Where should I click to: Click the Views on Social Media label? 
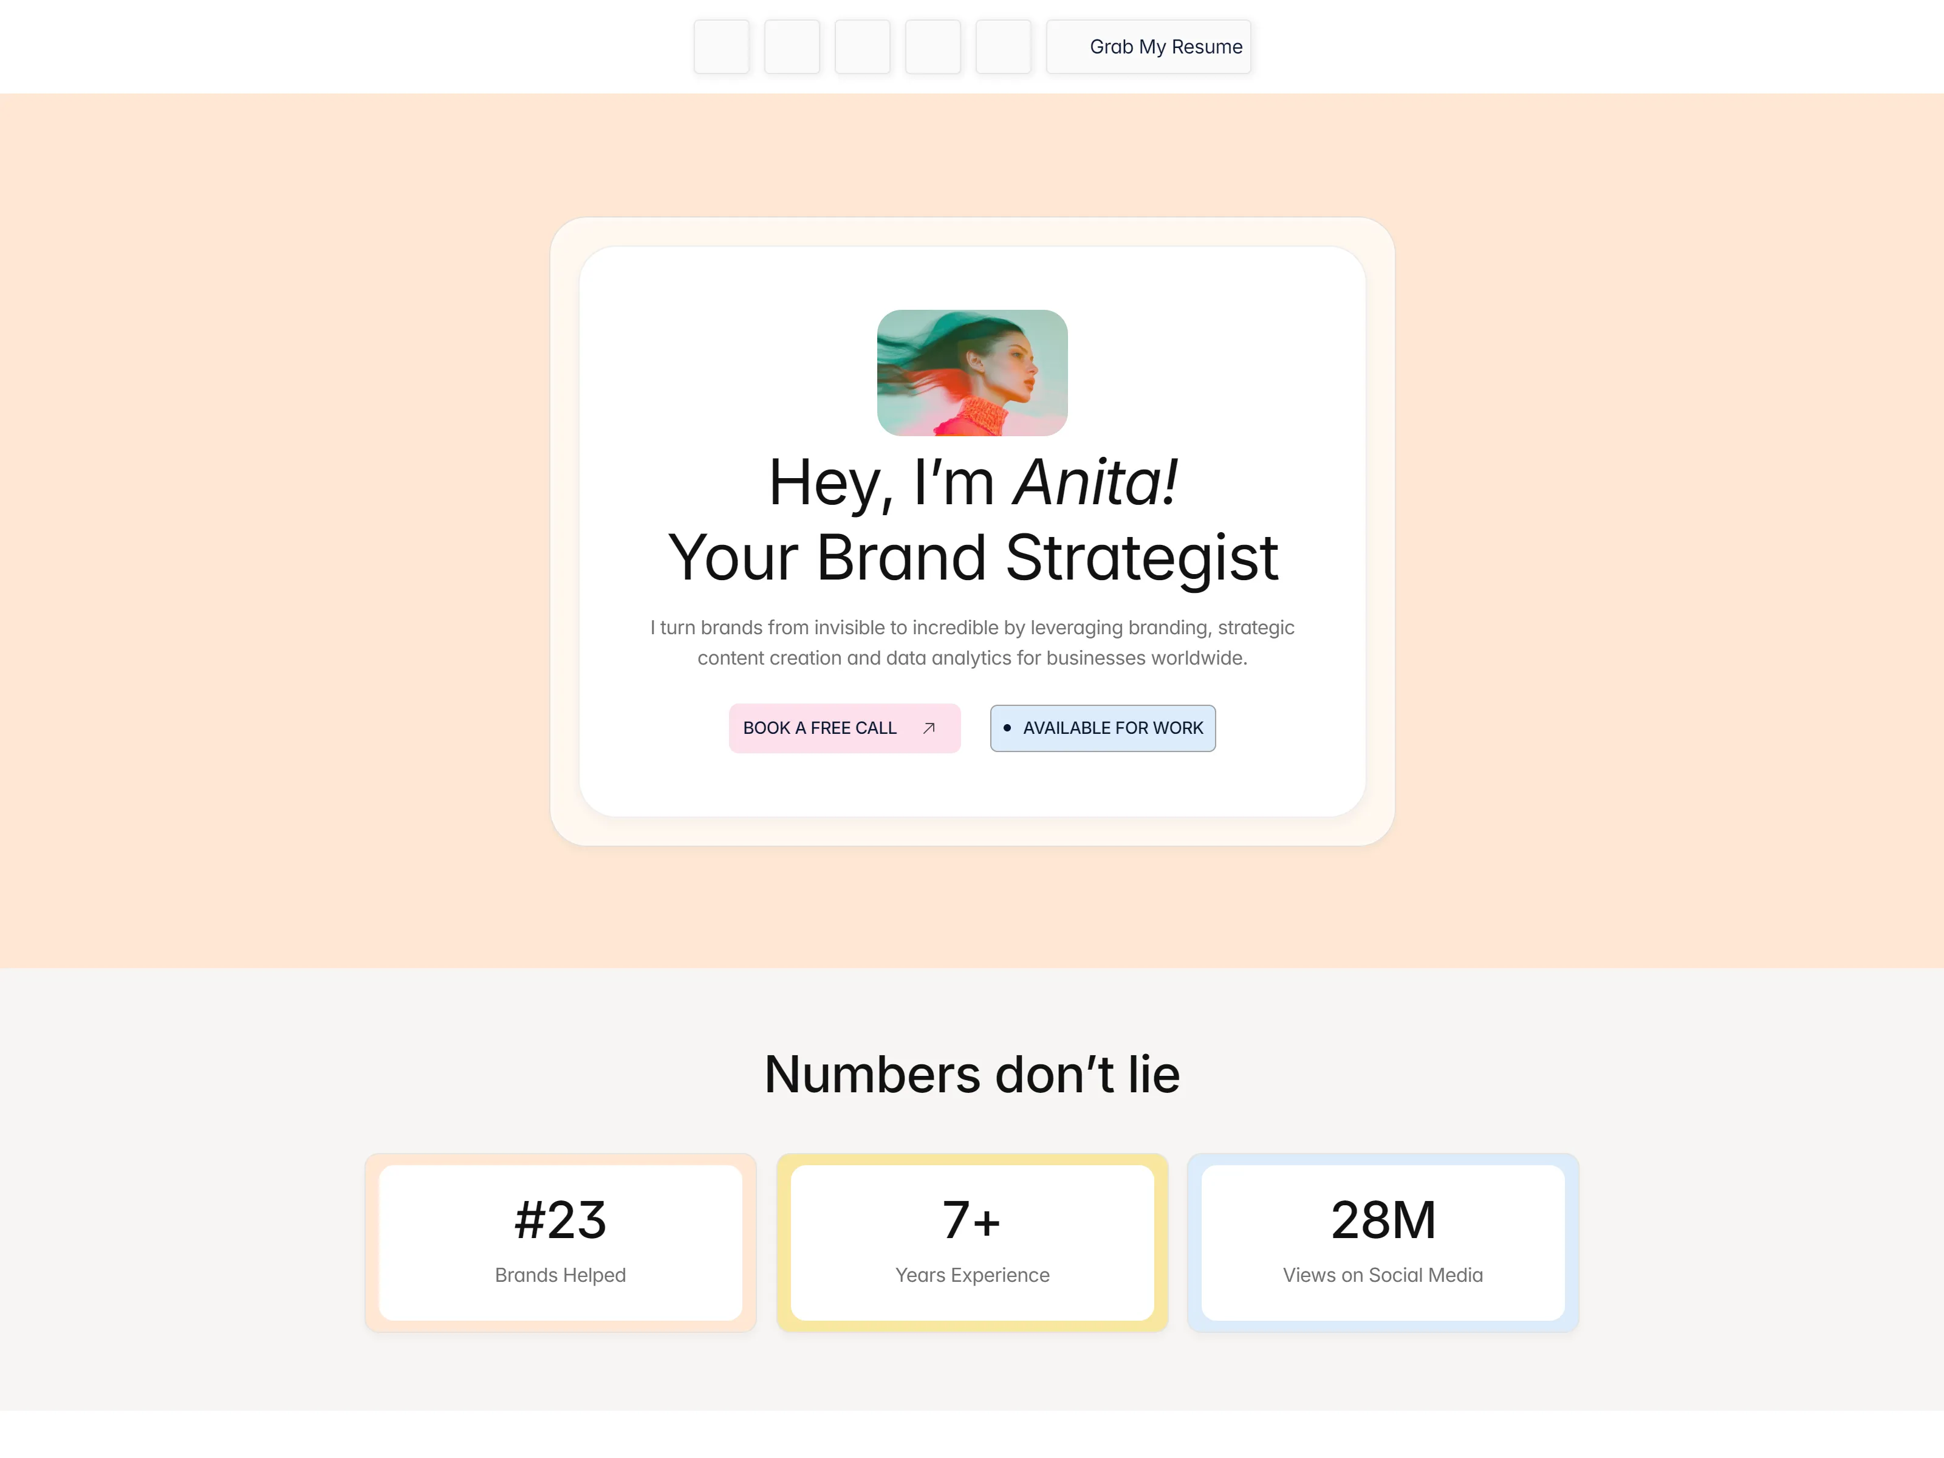(x=1383, y=1275)
